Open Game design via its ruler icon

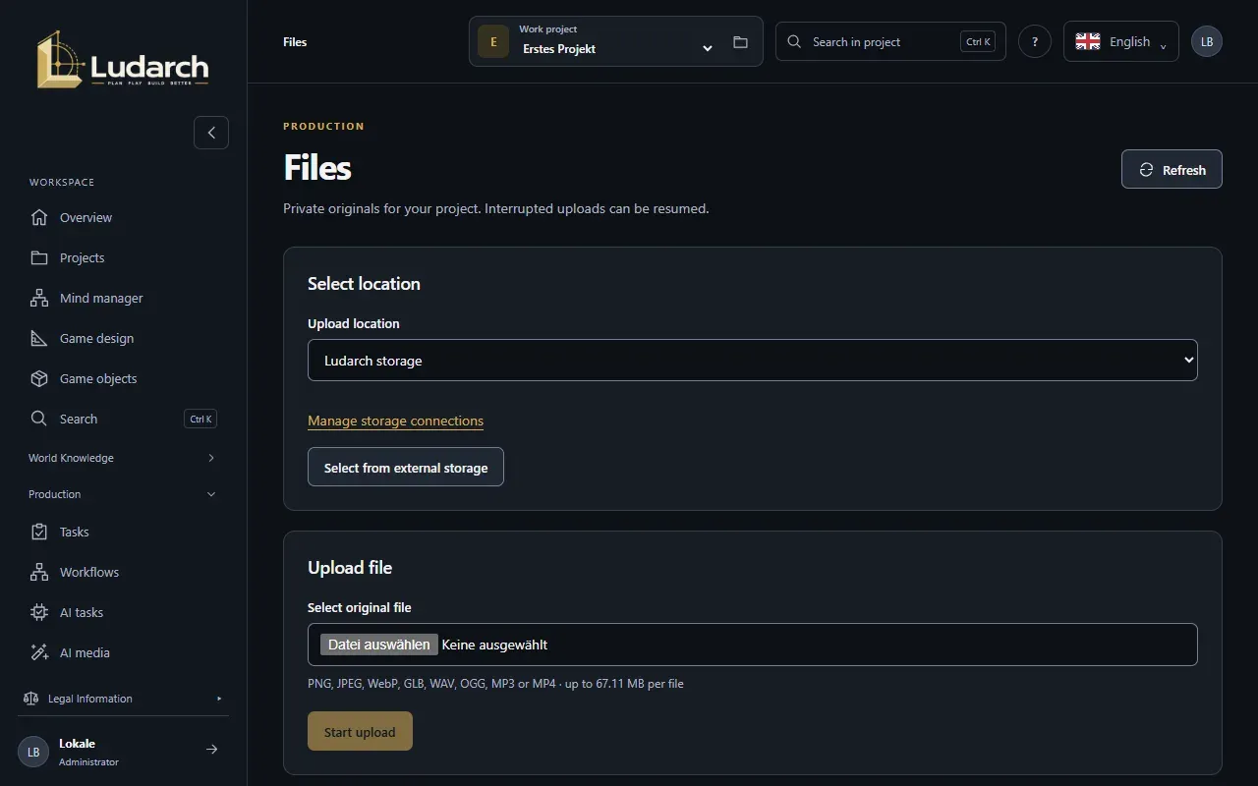(39, 338)
